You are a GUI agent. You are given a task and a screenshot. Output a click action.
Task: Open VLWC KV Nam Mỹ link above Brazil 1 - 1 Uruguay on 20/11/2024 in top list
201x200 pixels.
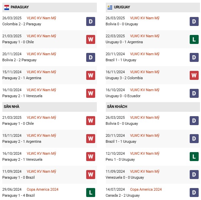click(x=145, y=54)
